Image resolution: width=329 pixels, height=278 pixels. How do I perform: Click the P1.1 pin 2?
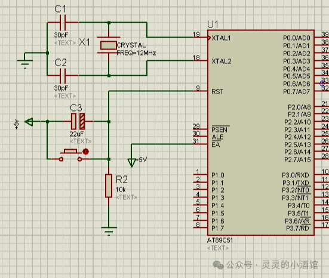tap(200, 182)
